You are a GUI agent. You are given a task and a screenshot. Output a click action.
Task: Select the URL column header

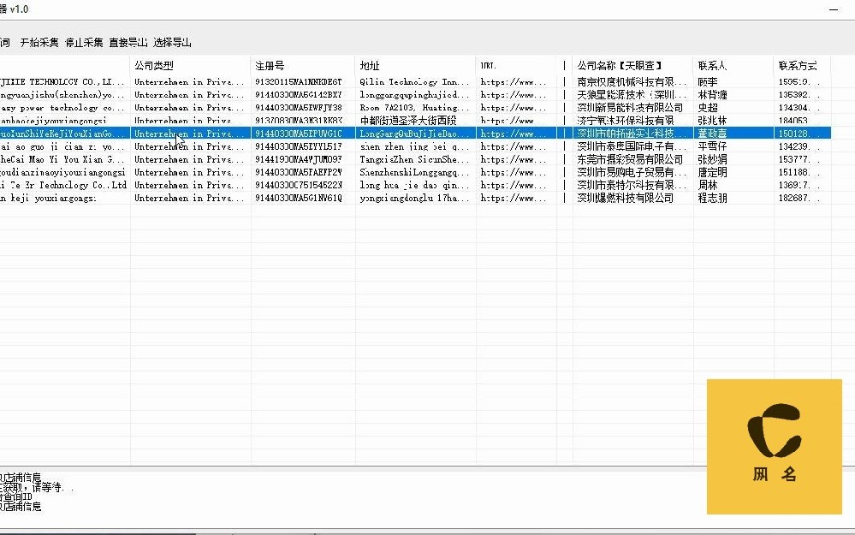click(x=488, y=65)
